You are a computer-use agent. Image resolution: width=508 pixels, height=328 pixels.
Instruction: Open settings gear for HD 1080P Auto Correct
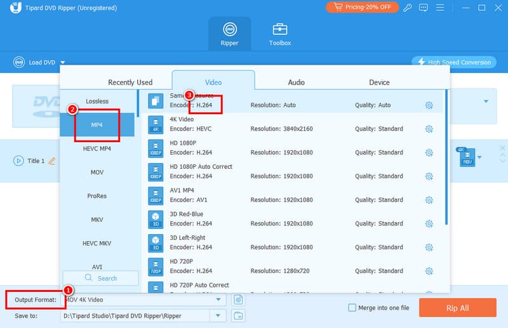[x=429, y=176]
